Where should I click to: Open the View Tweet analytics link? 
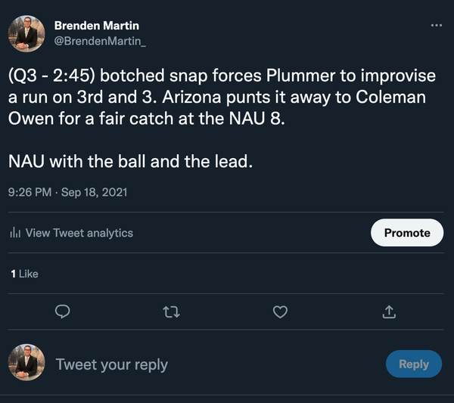tap(79, 233)
